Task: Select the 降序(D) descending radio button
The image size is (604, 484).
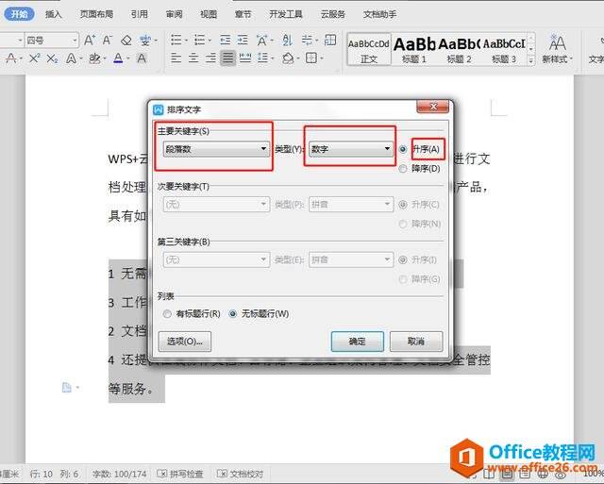Action: tap(403, 168)
